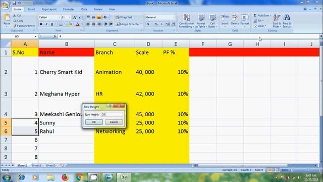Toggle Center alignment
Image resolution: width=323 pixels, height=182 pixels.
pyautogui.click(x=93, y=24)
